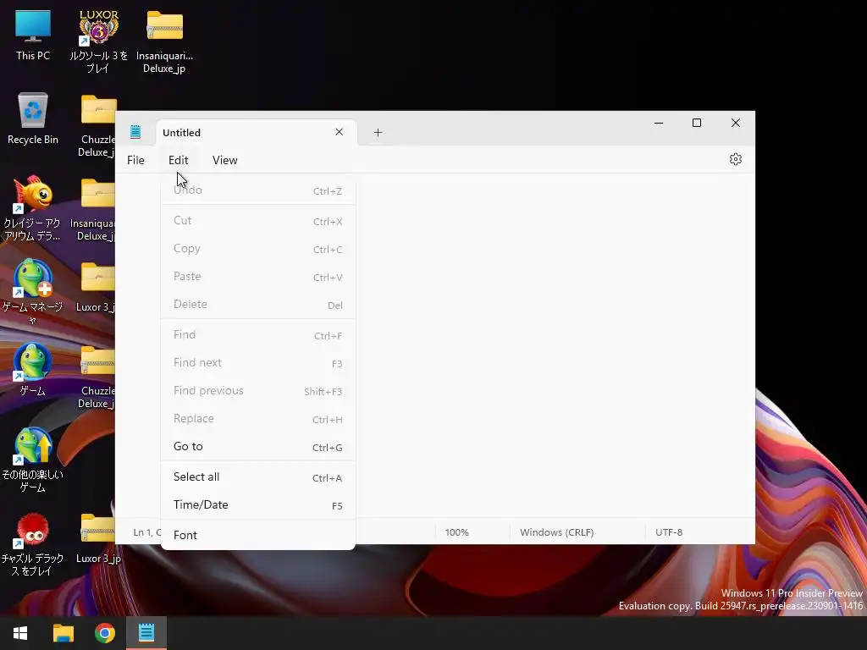
Task: Select ゲーム マネージャ shortcut icon
Action: coord(33,292)
